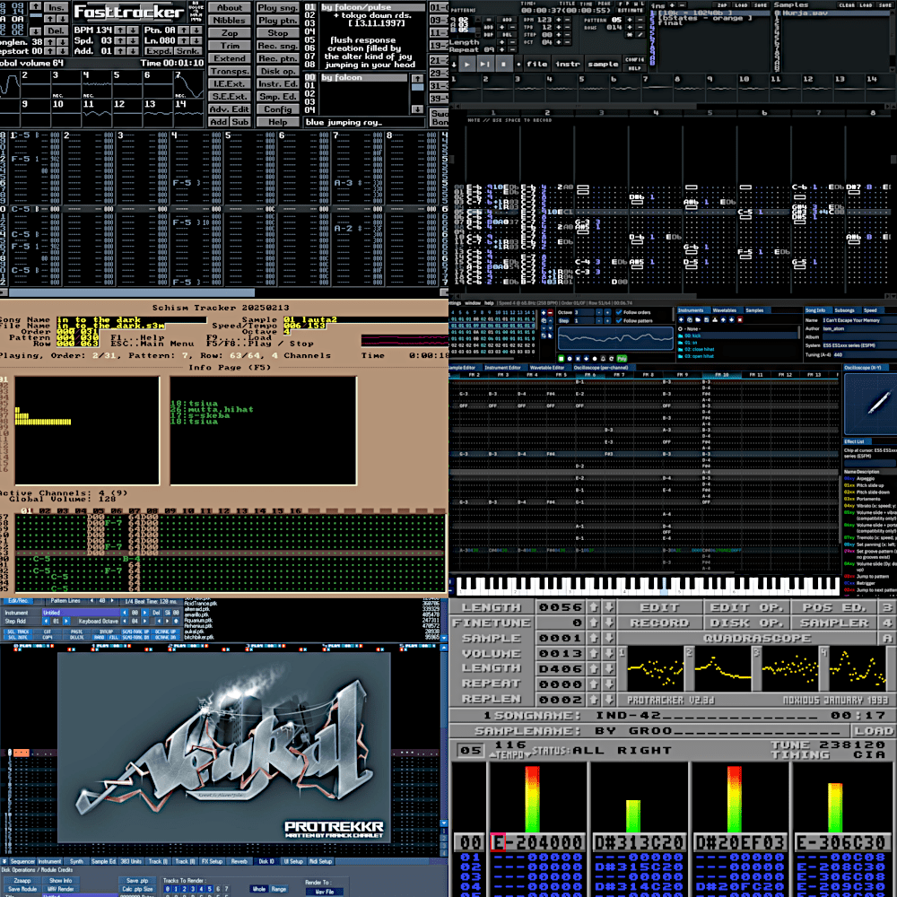Click the ESTIMATE button in top-right tracker

pyautogui.click(x=630, y=10)
